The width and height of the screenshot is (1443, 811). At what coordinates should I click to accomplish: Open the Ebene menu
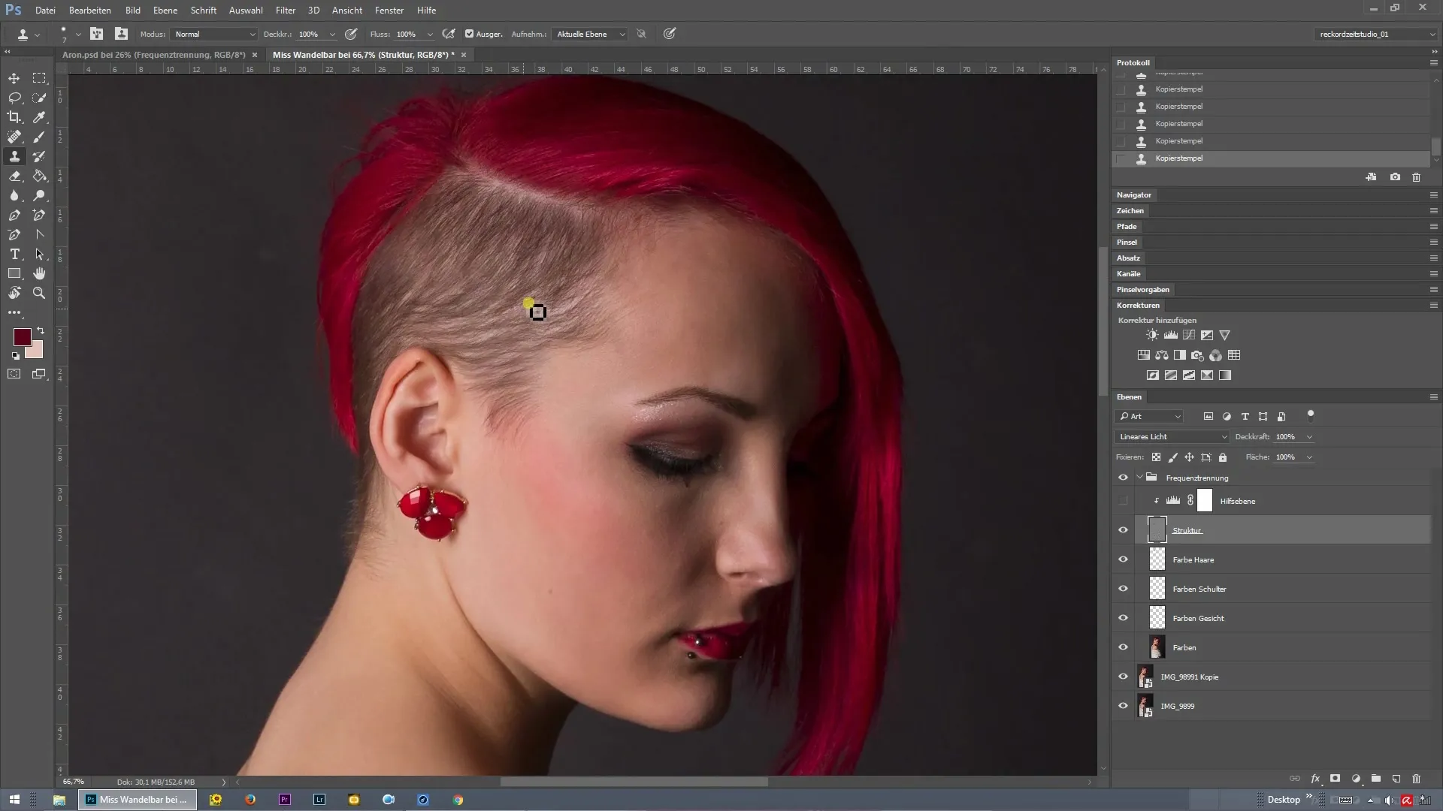(165, 11)
